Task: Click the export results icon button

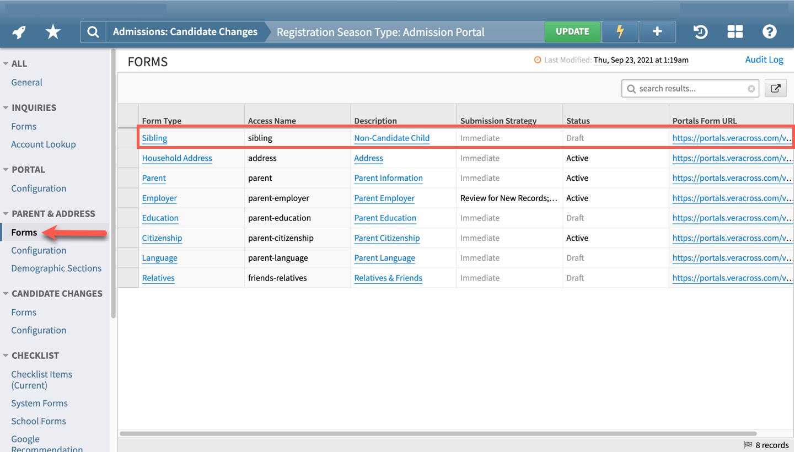Action: [x=775, y=88]
